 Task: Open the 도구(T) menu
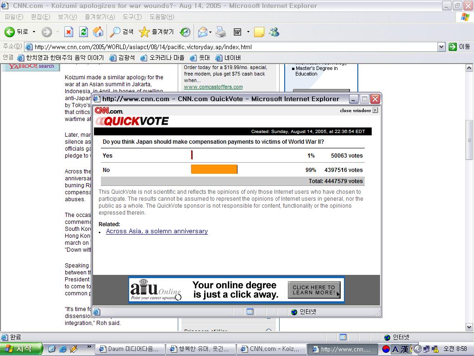coord(132,17)
